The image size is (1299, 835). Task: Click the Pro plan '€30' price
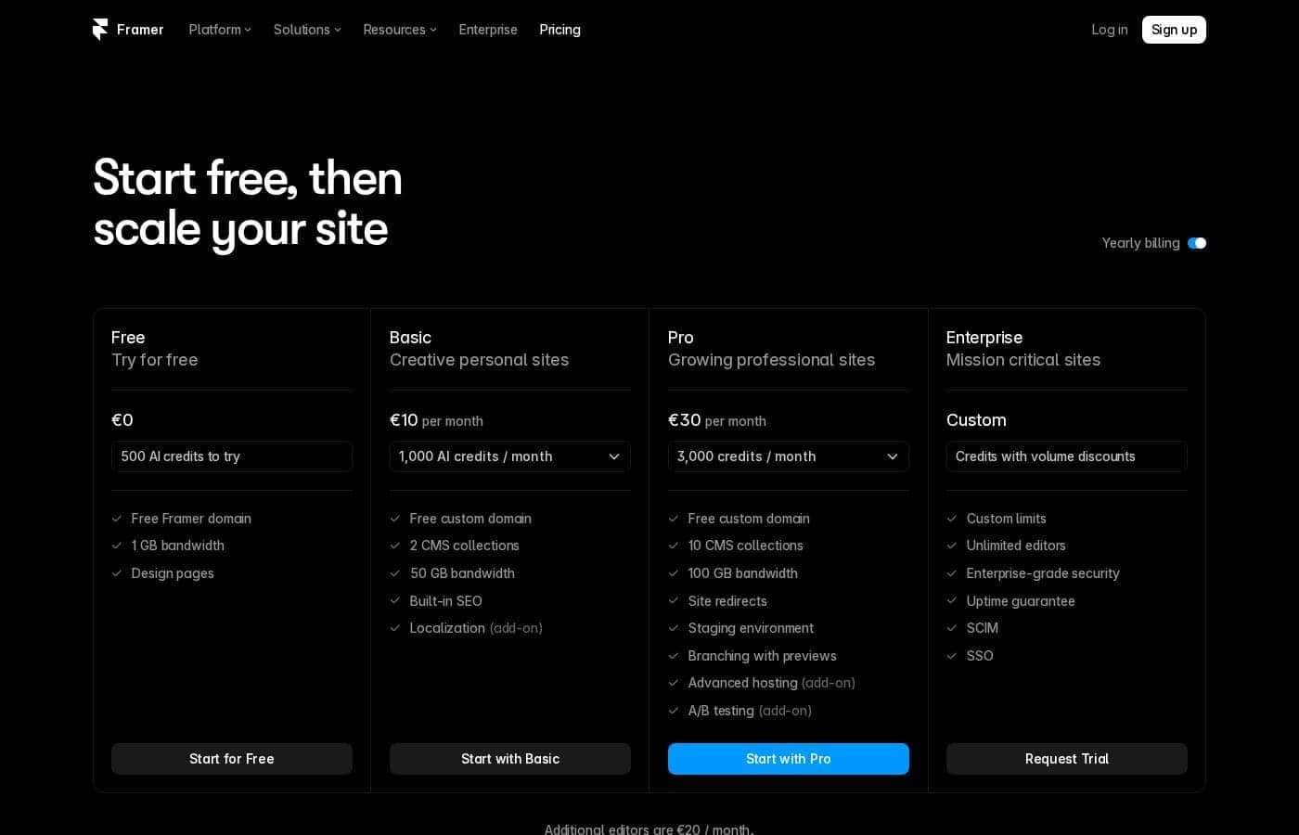(x=685, y=420)
